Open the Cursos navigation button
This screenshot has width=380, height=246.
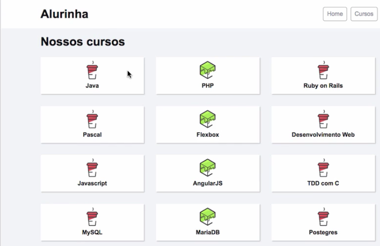(364, 14)
